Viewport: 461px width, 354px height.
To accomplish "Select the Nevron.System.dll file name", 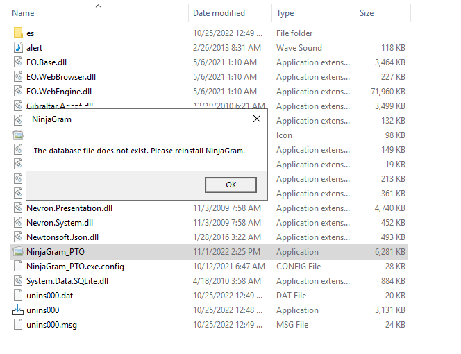I will (60, 223).
